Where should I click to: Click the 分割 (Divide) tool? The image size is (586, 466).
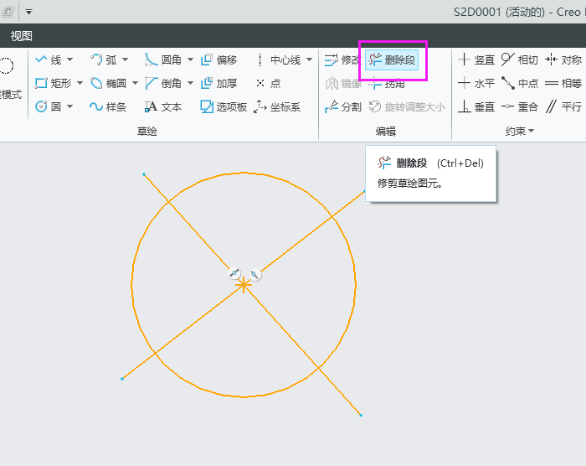point(343,107)
